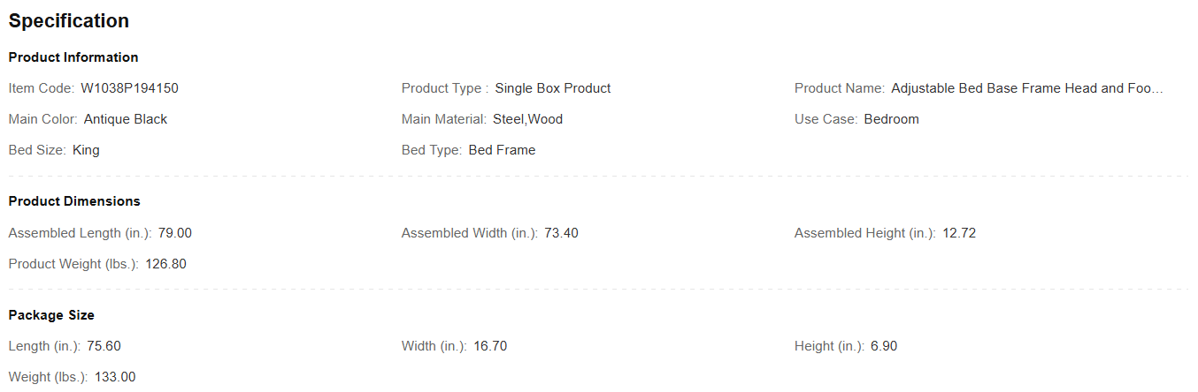Click assembled length value 79.00
This screenshot has width=1198, height=392.
pos(174,233)
